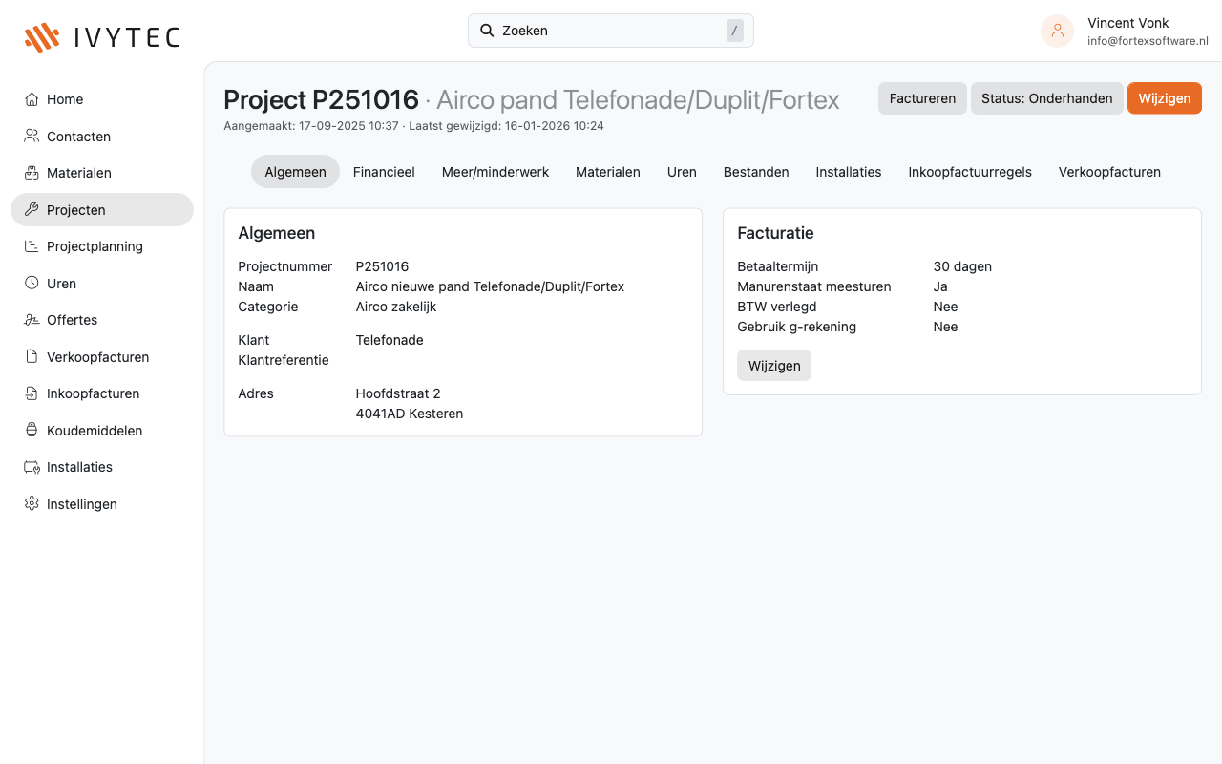
Task: Open the Bestanden tab
Action: tap(756, 172)
